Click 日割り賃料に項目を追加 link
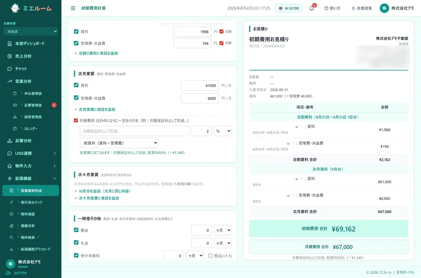 coord(96,54)
